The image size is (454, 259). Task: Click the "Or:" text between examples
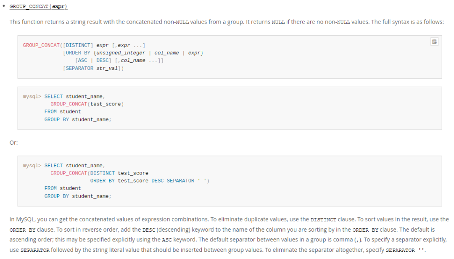tap(14, 143)
